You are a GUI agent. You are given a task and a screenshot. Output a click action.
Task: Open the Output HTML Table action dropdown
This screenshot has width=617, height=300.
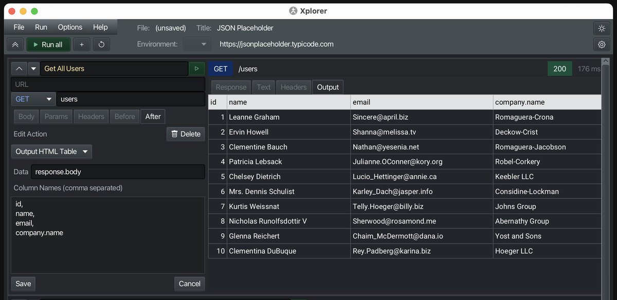tap(51, 152)
